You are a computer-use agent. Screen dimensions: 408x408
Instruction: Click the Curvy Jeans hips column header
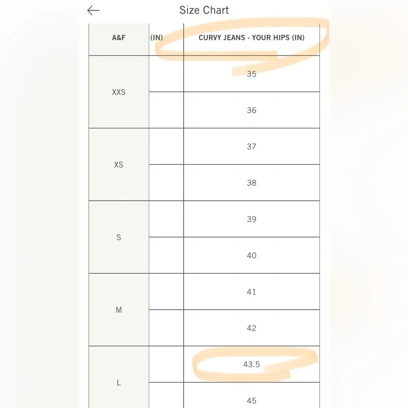[251, 38]
